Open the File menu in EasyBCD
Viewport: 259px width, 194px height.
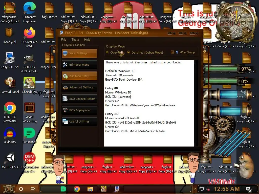pyautogui.click(x=63, y=40)
